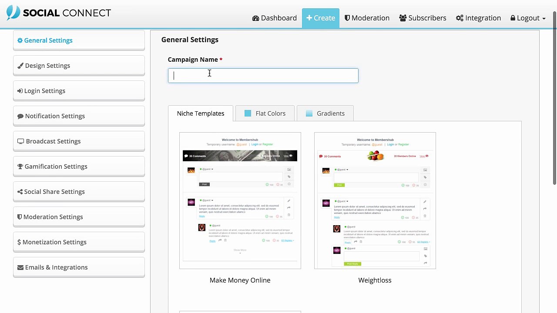Open Moderation Settings in sidebar
Image resolution: width=557 pixels, height=313 pixels.
pyautogui.click(x=79, y=217)
